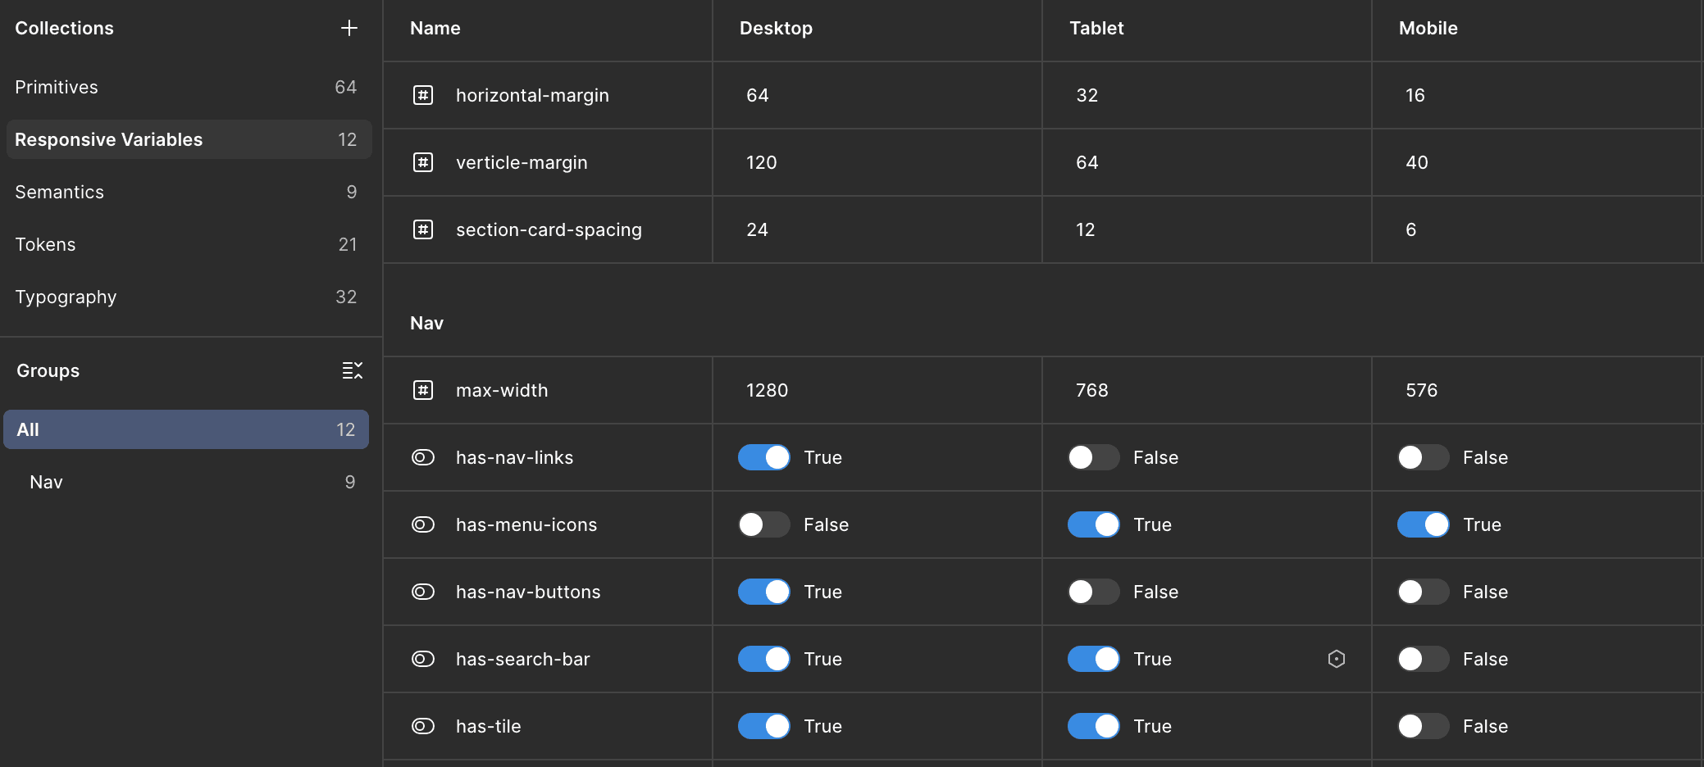Click the number icon beside max-width

click(423, 390)
